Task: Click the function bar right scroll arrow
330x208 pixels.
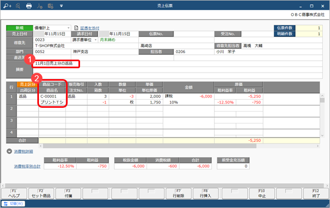Action: [327, 186]
